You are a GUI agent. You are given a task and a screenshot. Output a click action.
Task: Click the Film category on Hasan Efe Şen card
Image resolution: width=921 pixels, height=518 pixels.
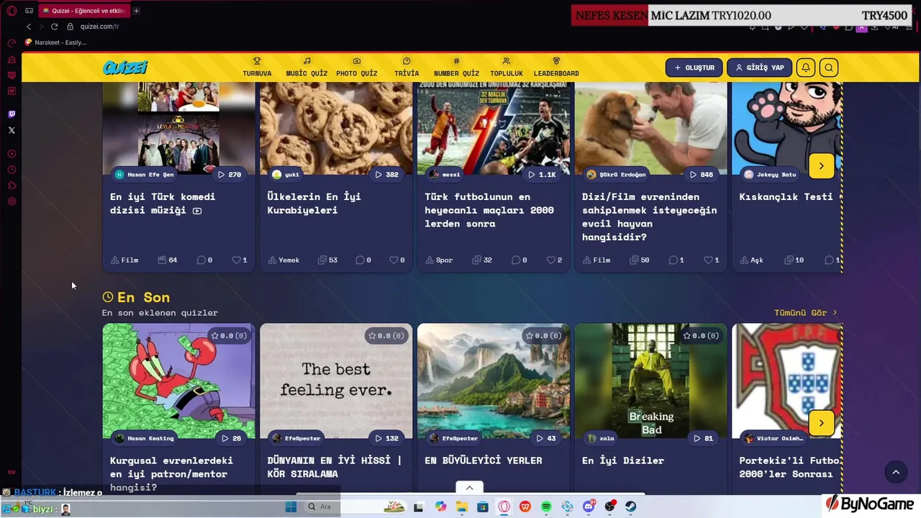point(124,260)
